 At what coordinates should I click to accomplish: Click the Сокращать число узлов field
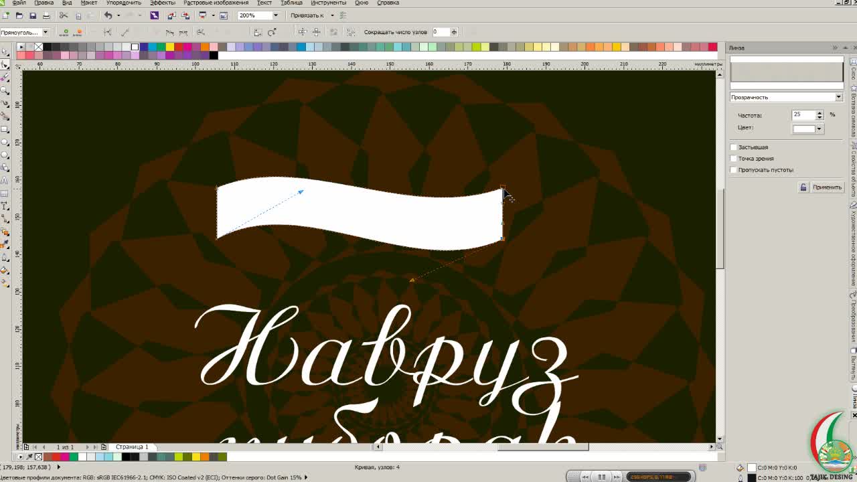coord(441,32)
